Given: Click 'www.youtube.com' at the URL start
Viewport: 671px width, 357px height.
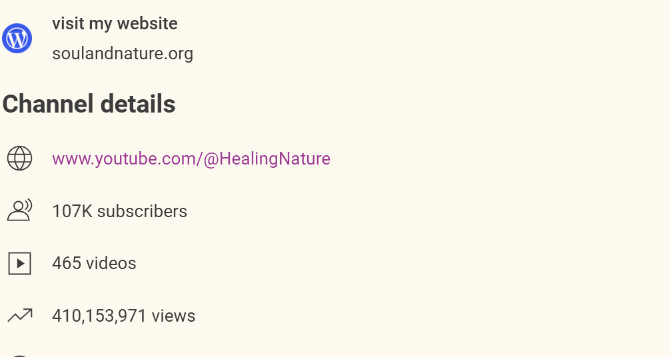Looking at the screenshot, I should coord(124,159).
